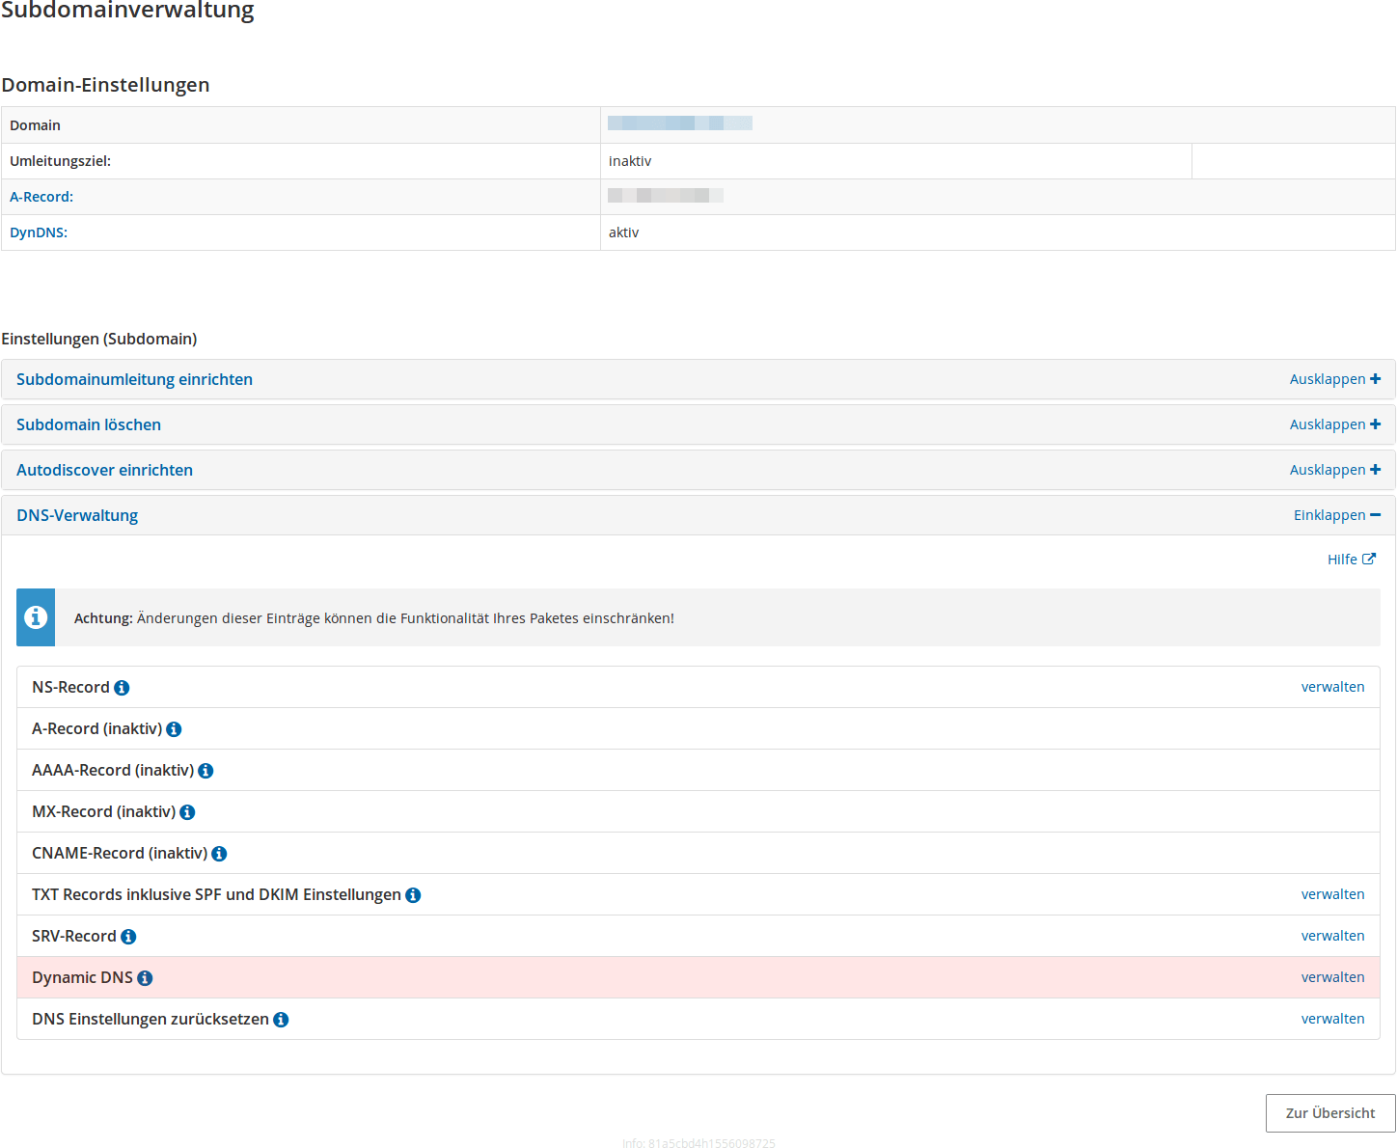This screenshot has width=1397, height=1148.
Task: Click info icon next to NS-Record
Action: click(x=122, y=688)
